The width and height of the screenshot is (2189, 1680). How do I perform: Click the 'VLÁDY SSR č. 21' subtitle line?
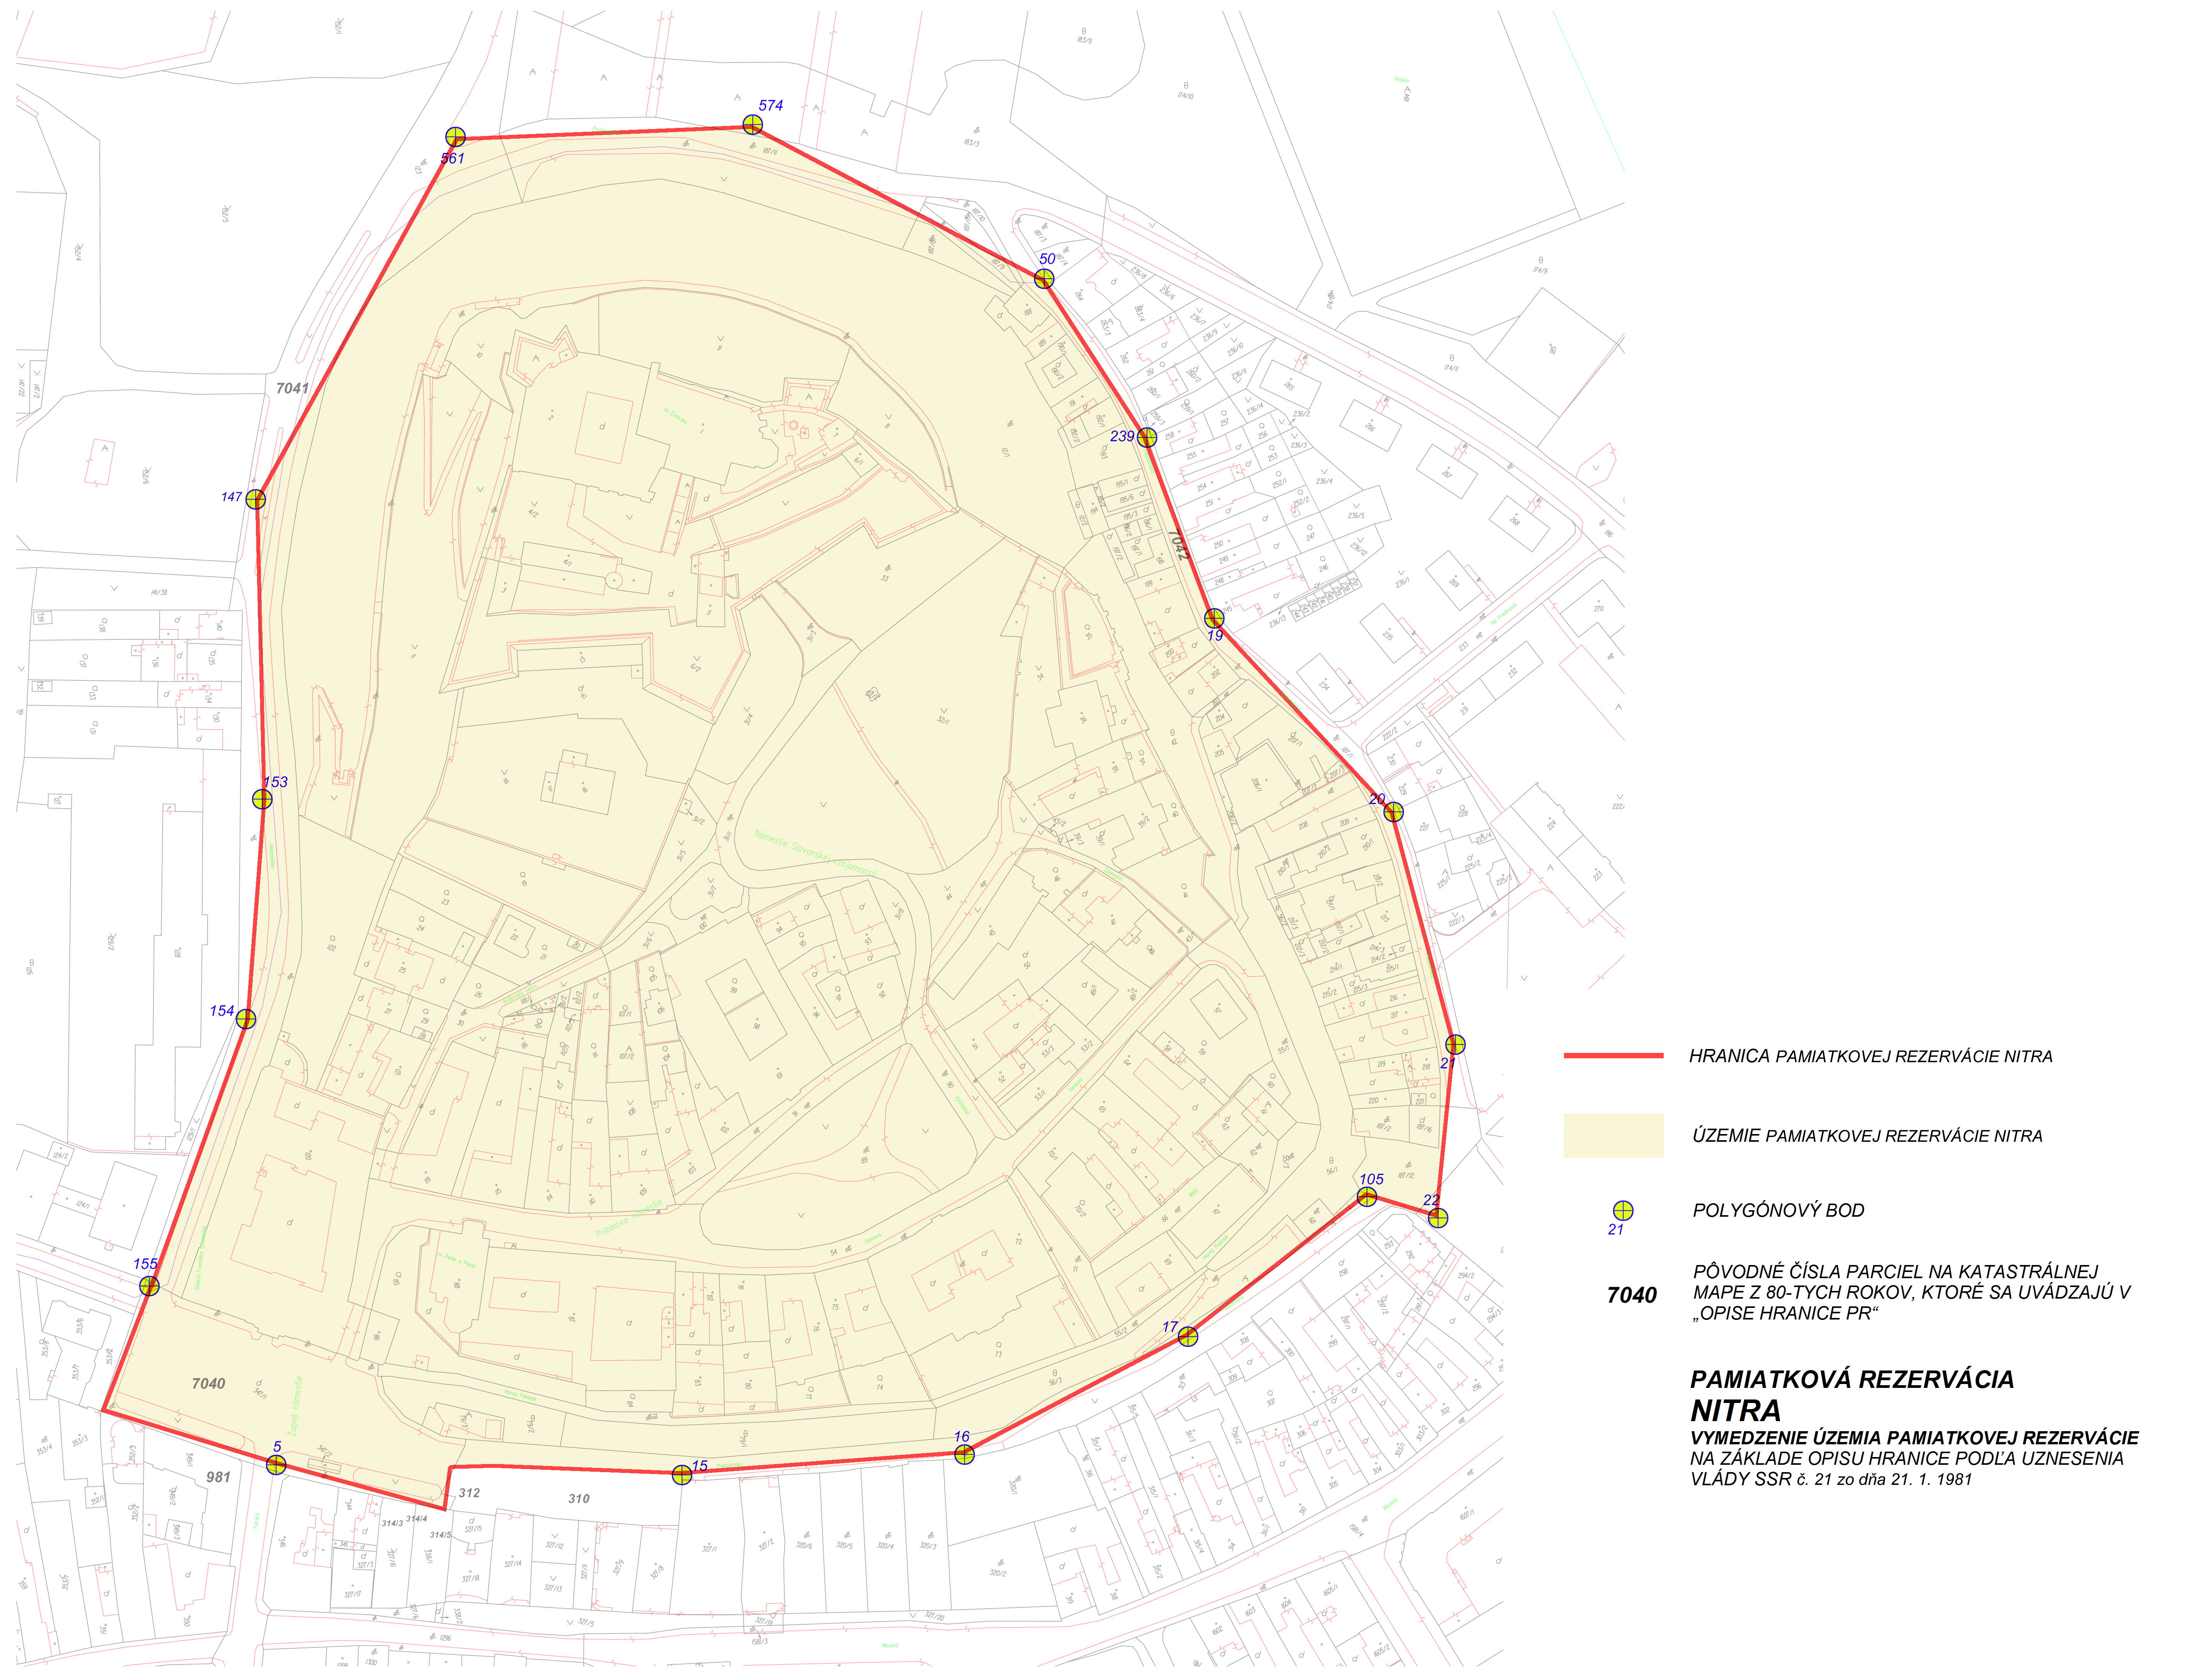(x=1830, y=1480)
